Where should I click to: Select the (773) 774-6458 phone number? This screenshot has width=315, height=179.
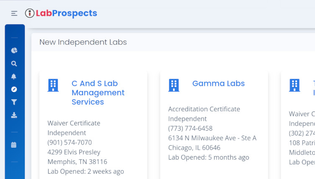pos(190,128)
